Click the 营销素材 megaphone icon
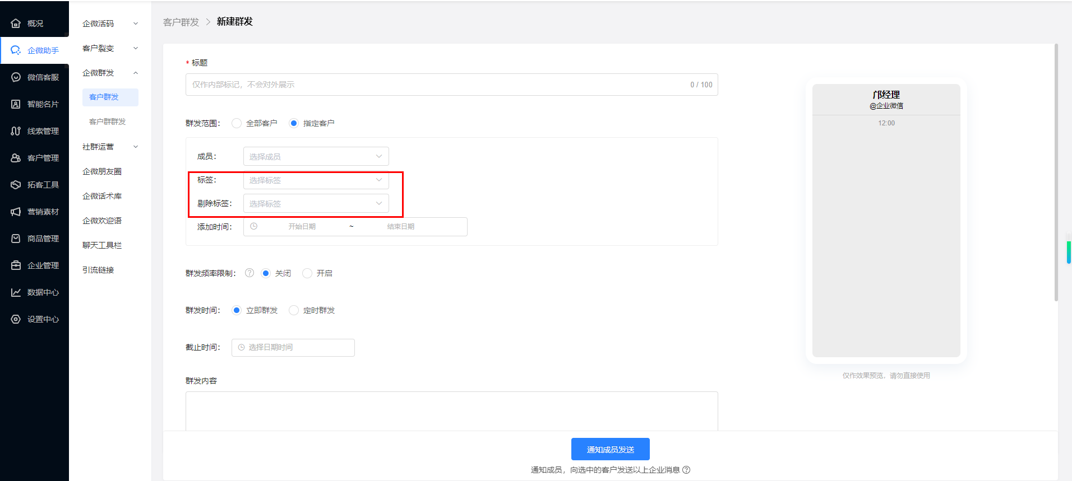 [x=16, y=212]
